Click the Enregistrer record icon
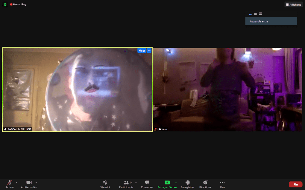Viewport: 305px width, 190px height. tap(187, 183)
